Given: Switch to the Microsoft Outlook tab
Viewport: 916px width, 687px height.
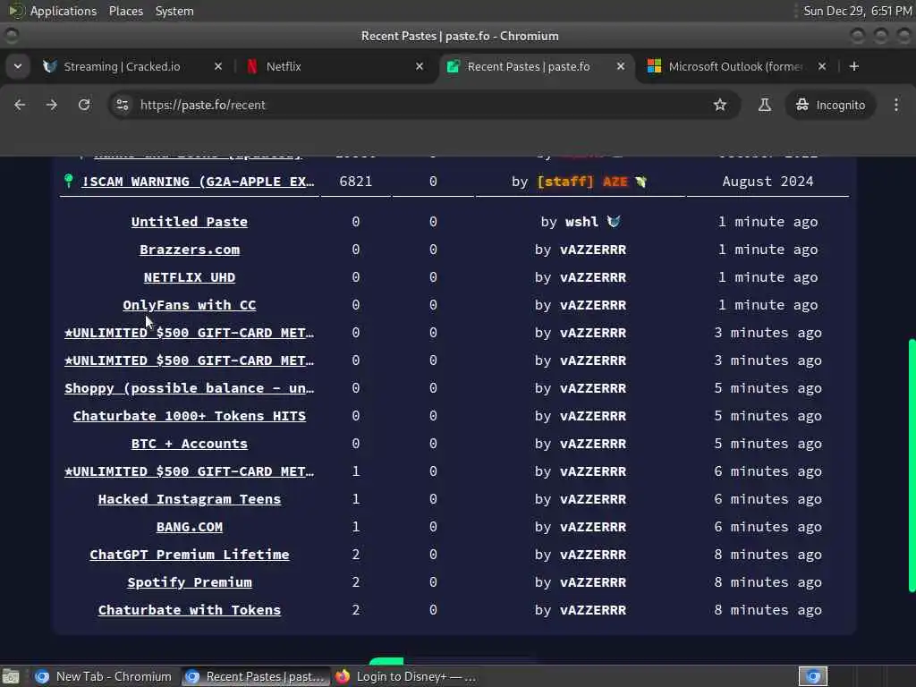Looking at the screenshot, I should point(737,66).
